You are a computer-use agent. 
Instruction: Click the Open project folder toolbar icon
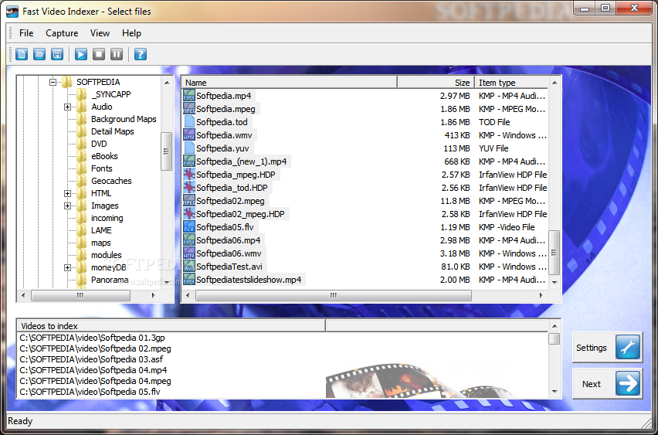(39, 54)
